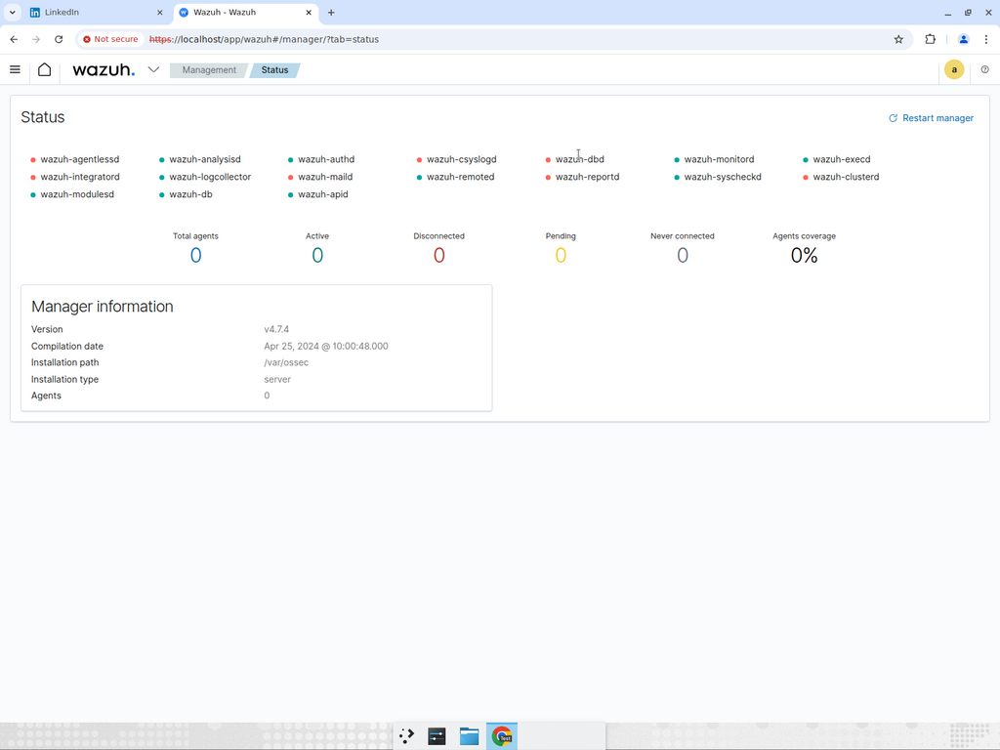
Task: Go to the Wazuh home icon
Action: click(44, 69)
